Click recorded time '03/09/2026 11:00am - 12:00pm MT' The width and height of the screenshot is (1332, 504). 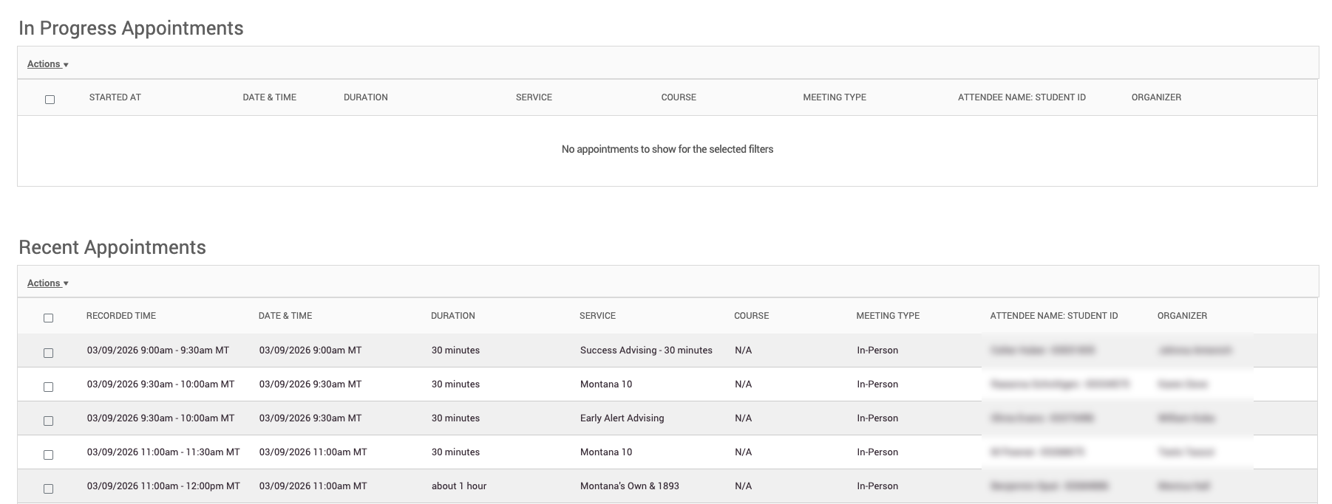[163, 486]
